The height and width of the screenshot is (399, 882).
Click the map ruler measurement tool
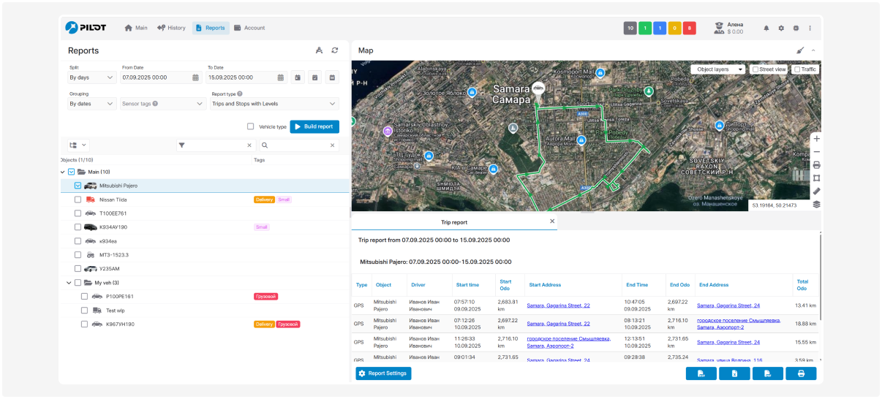tap(816, 191)
